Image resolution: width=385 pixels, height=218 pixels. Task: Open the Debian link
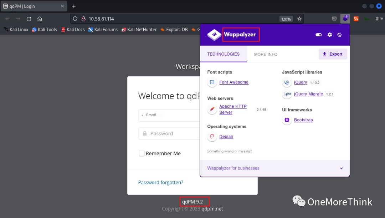click(x=226, y=136)
